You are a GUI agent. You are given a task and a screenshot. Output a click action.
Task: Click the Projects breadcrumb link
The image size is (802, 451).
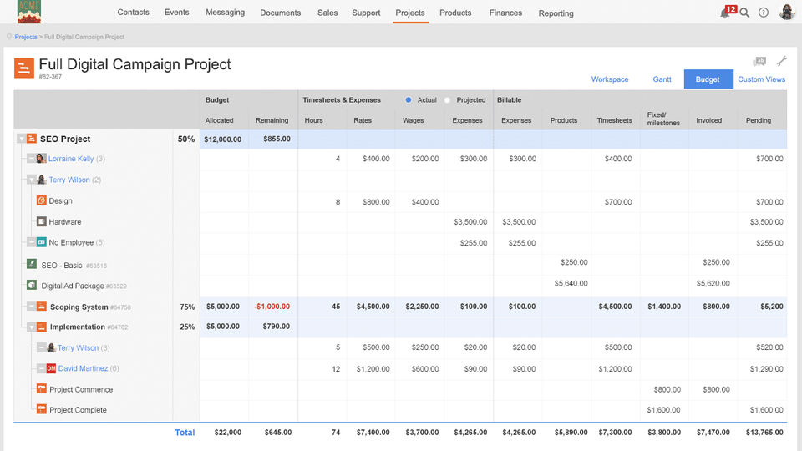tap(26, 38)
